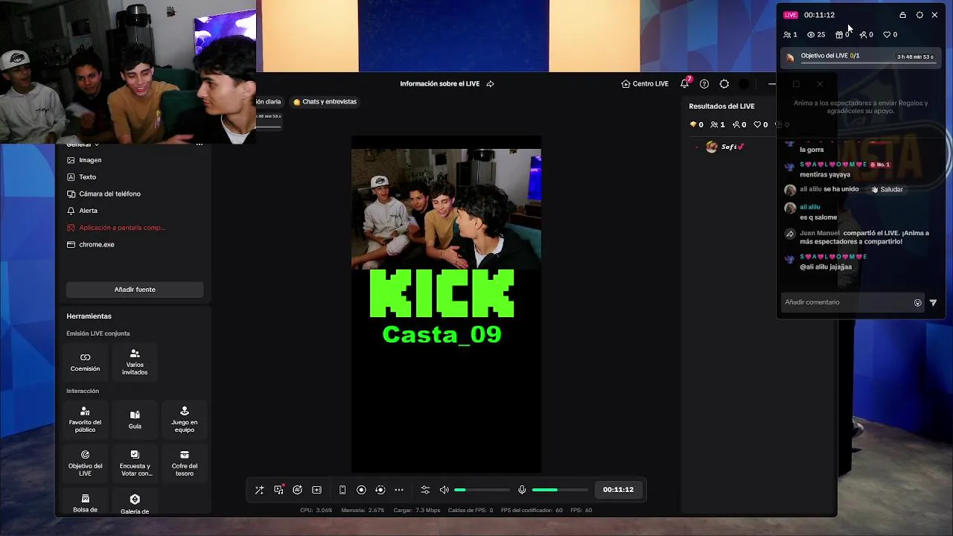Screen dimensions: 953x536
Task: Open the help question mark icon
Action: click(x=704, y=84)
